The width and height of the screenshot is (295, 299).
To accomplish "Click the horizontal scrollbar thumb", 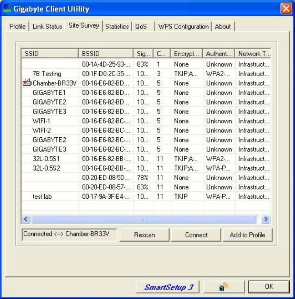I will coord(144,219).
